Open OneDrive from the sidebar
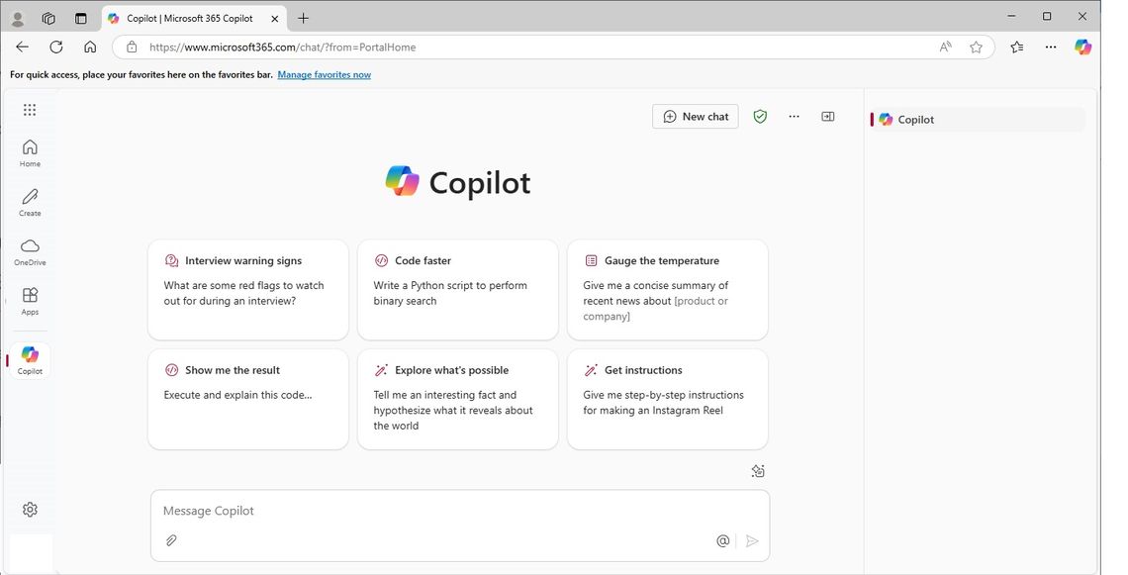Screen dimensions: 1128x575 tap(30, 249)
